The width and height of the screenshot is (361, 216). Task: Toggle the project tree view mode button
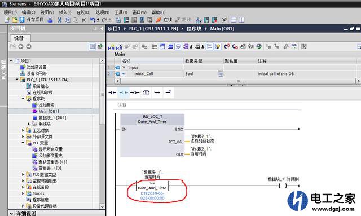(x=92, y=46)
